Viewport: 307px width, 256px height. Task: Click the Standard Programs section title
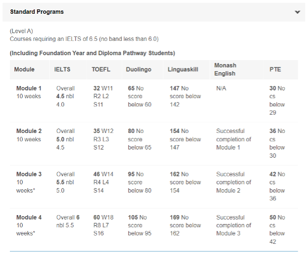(37, 12)
